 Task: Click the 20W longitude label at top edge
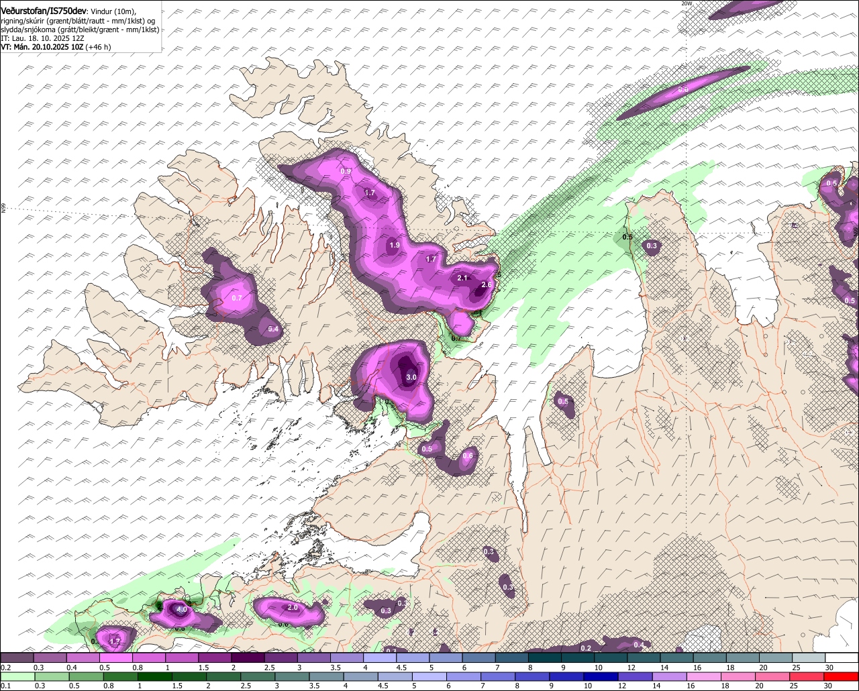pyautogui.click(x=686, y=3)
